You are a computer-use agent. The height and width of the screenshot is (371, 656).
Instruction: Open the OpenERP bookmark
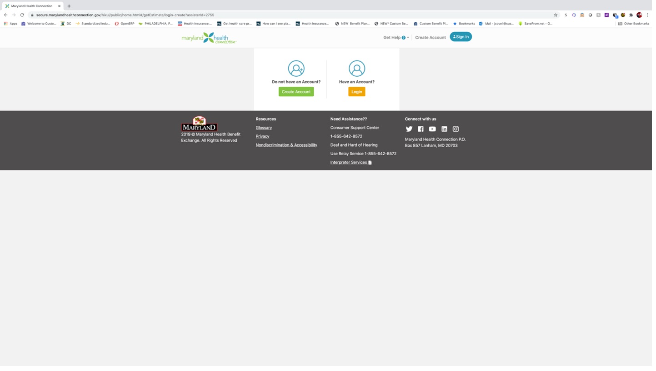(125, 24)
